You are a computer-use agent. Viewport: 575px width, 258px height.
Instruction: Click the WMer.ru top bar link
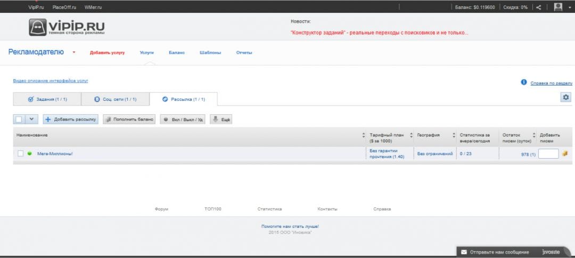pyautogui.click(x=93, y=7)
